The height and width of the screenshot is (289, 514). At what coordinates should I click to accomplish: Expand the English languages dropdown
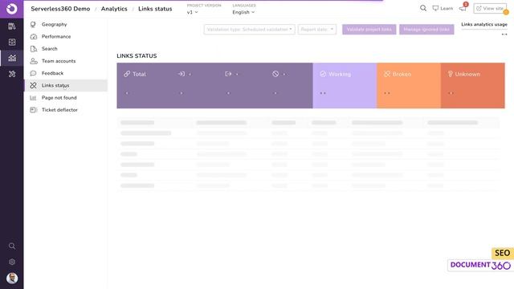click(243, 12)
